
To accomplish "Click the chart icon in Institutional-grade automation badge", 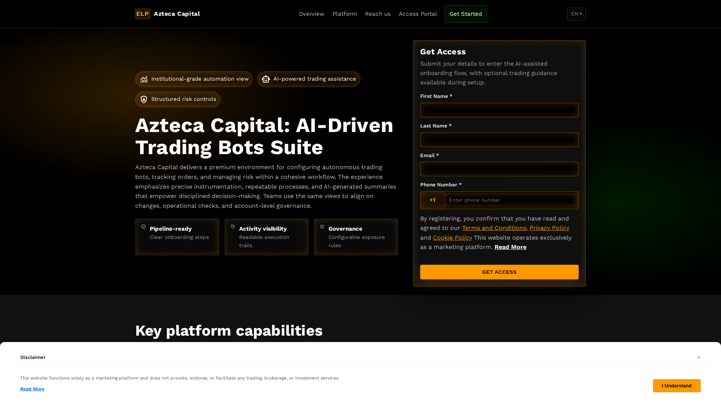I will (144, 79).
